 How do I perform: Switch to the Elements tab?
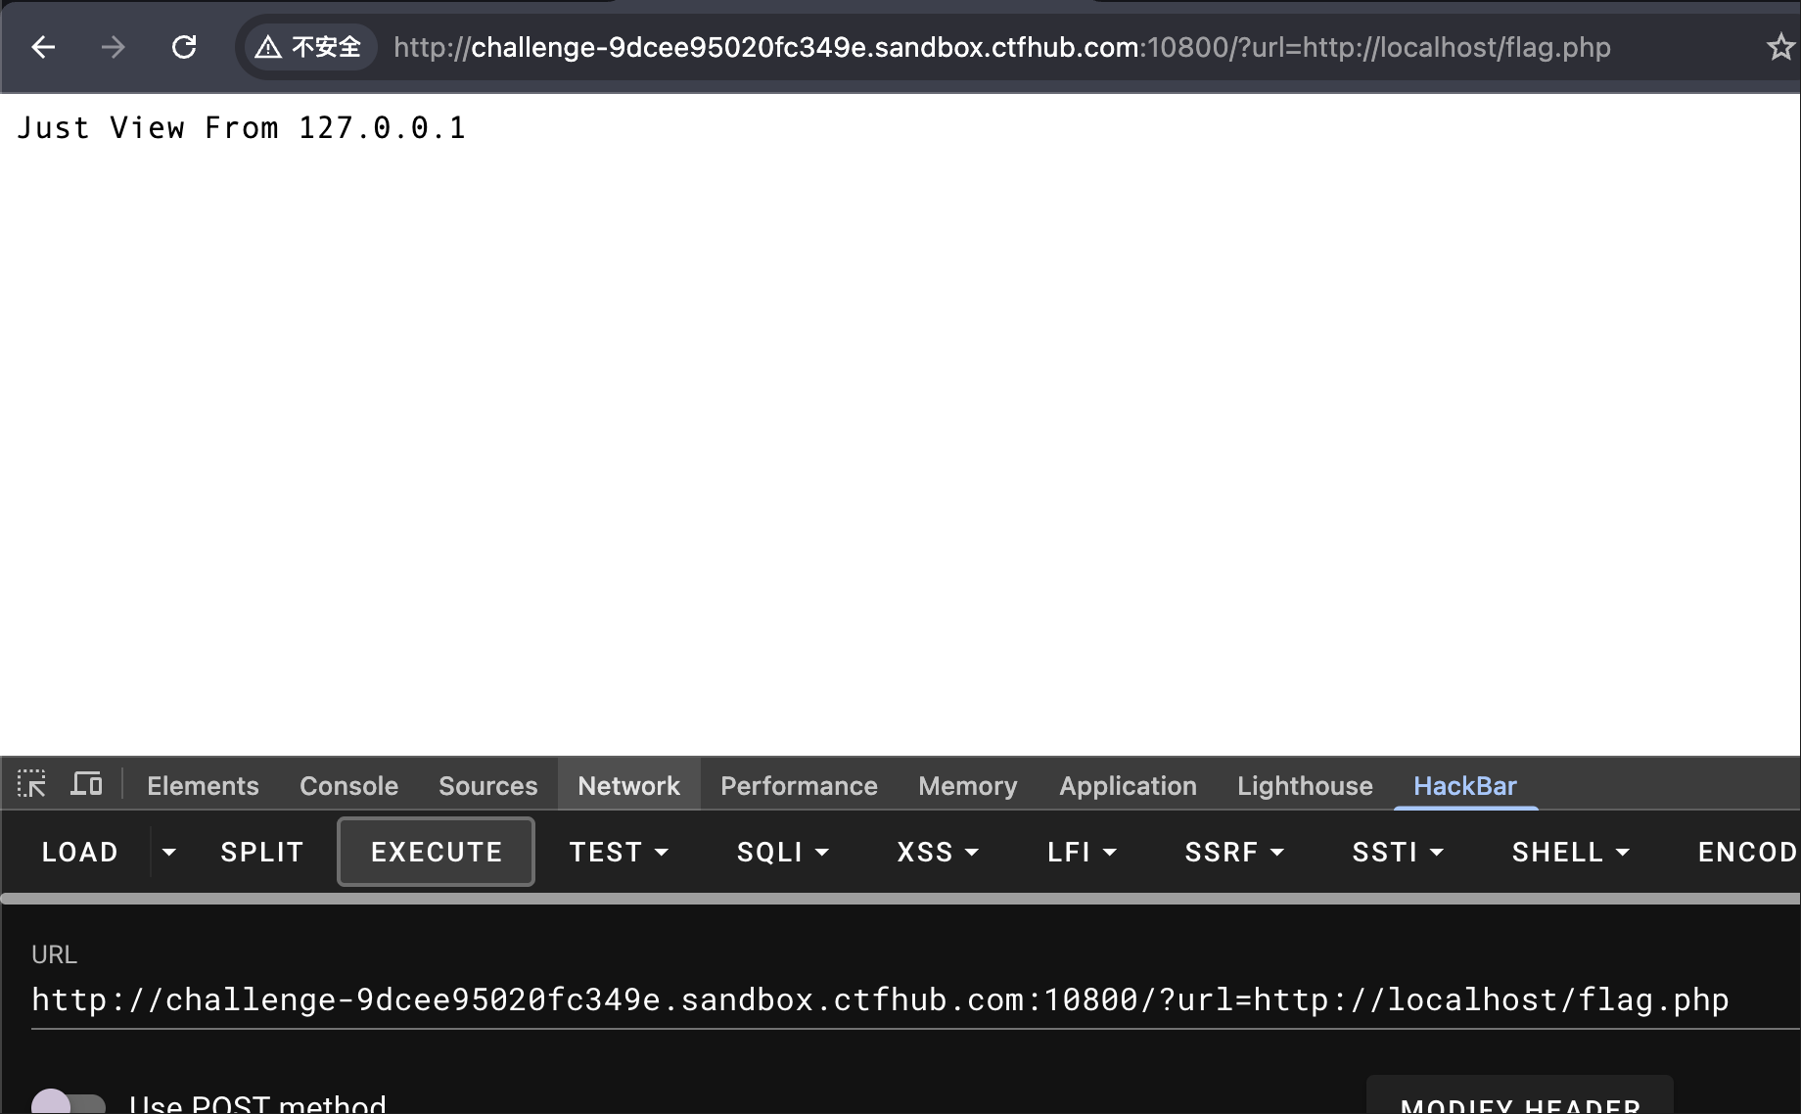pos(203,786)
